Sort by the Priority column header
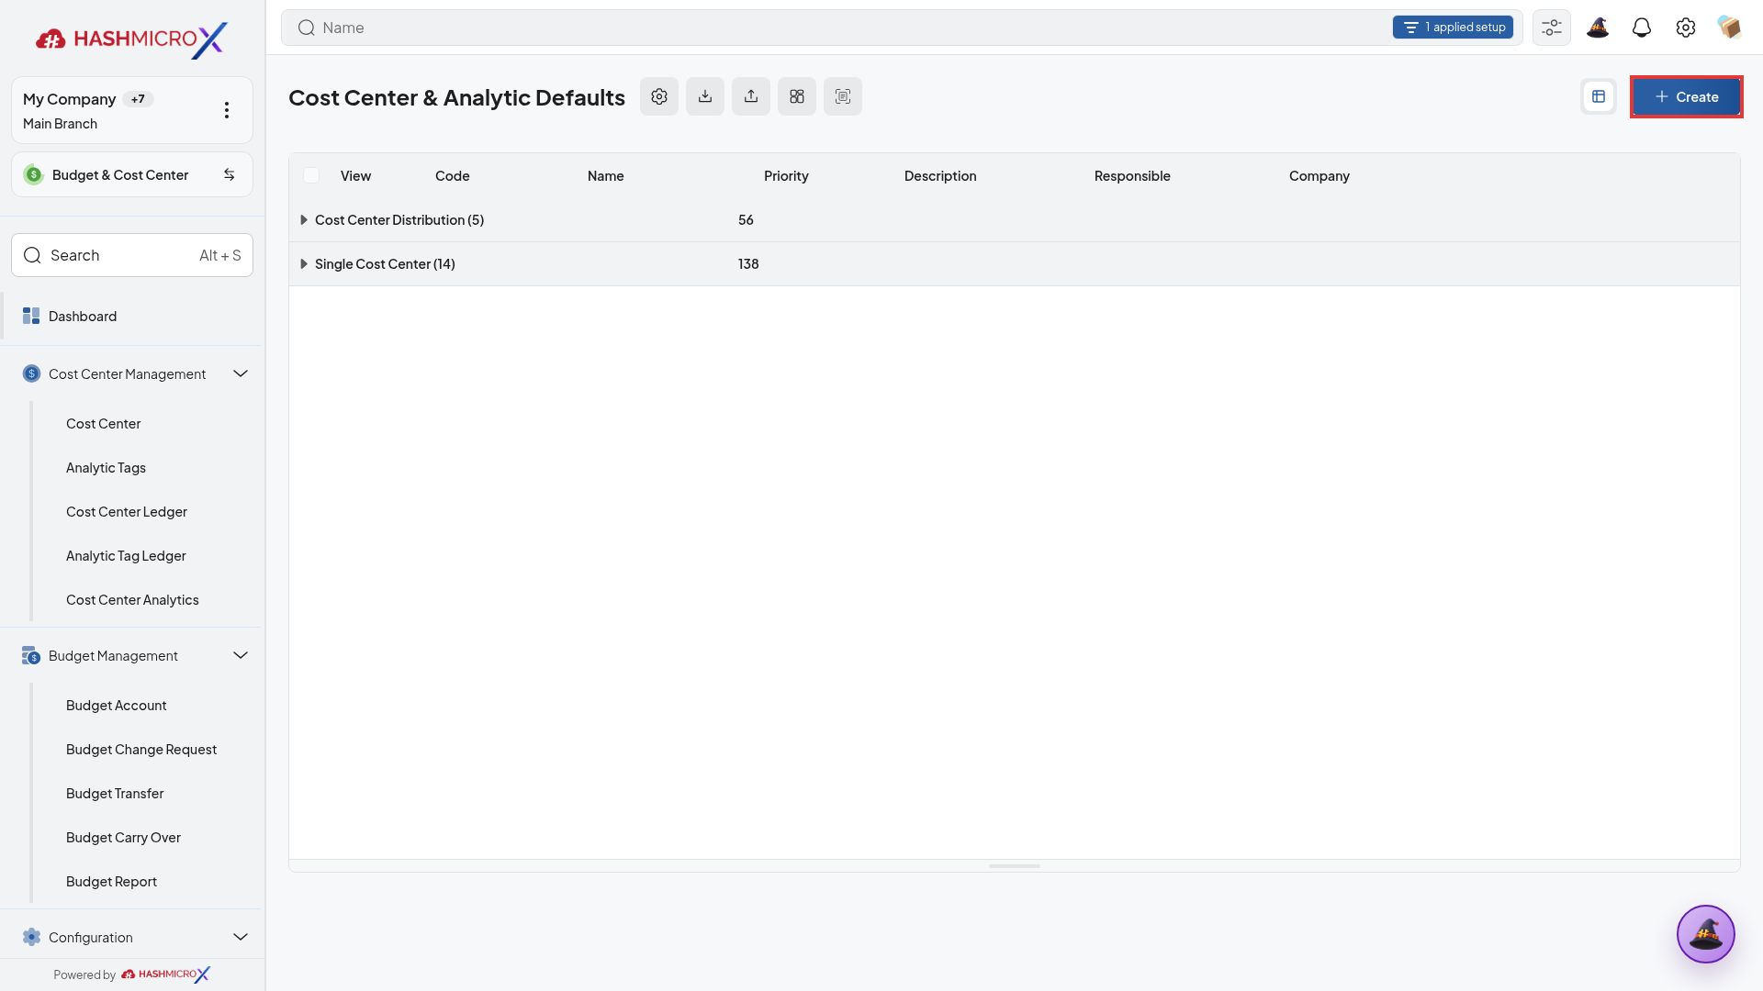 [786, 176]
